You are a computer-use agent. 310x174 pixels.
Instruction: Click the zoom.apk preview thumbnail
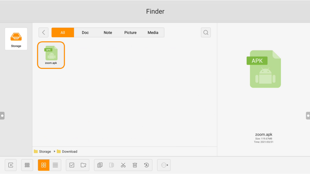pos(265,69)
